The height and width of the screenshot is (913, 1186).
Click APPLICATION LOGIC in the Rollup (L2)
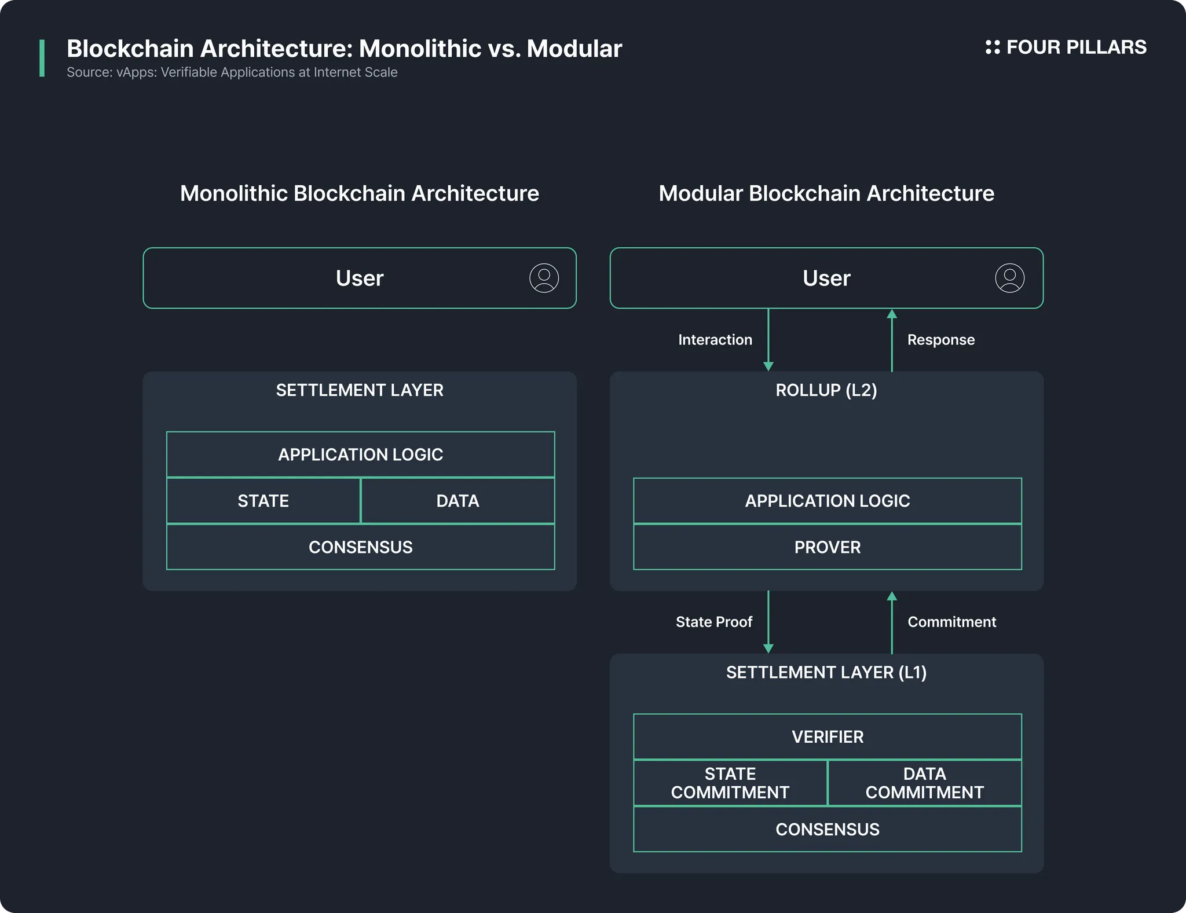click(x=827, y=501)
